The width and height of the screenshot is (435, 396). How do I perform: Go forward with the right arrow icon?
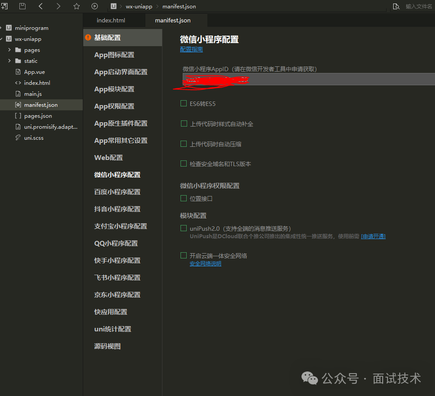coord(58,6)
